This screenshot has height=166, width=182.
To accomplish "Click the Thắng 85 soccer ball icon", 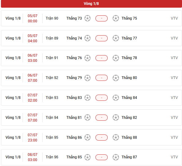I will point(87,157).
